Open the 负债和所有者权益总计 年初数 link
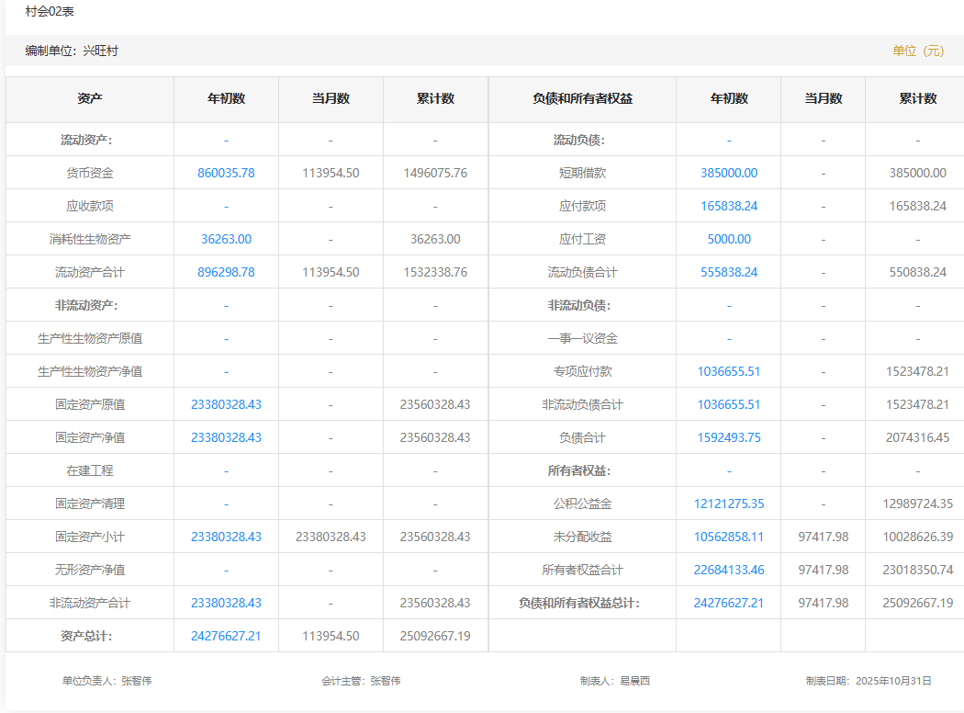This screenshot has width=964, height=713. click(729, 603)
